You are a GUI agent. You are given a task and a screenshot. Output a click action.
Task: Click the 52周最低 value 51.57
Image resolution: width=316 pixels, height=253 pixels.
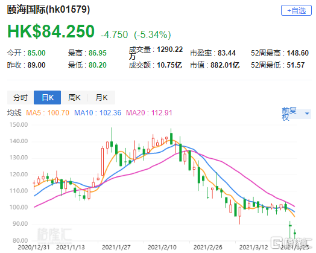click(295, 65)
